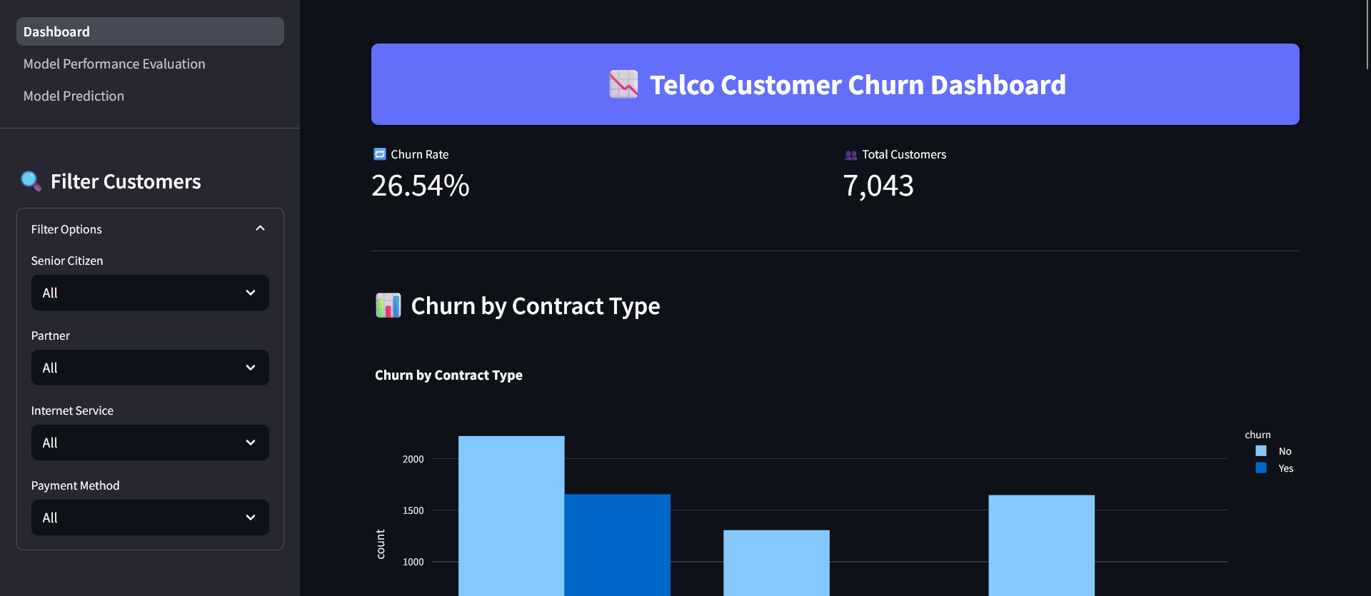
Task: Click the declining chart icon in the dashboard header
Action: coord(623,84)
